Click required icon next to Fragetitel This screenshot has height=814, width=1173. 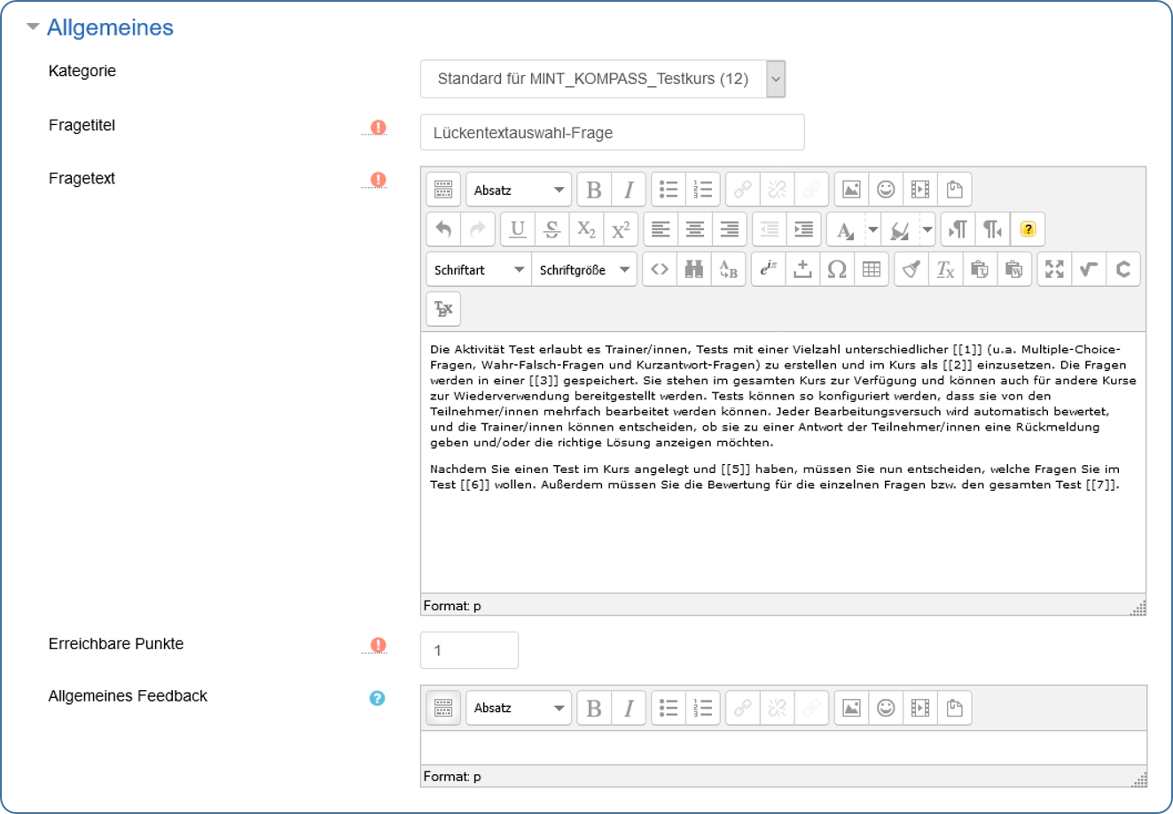[x=379, y=128]
